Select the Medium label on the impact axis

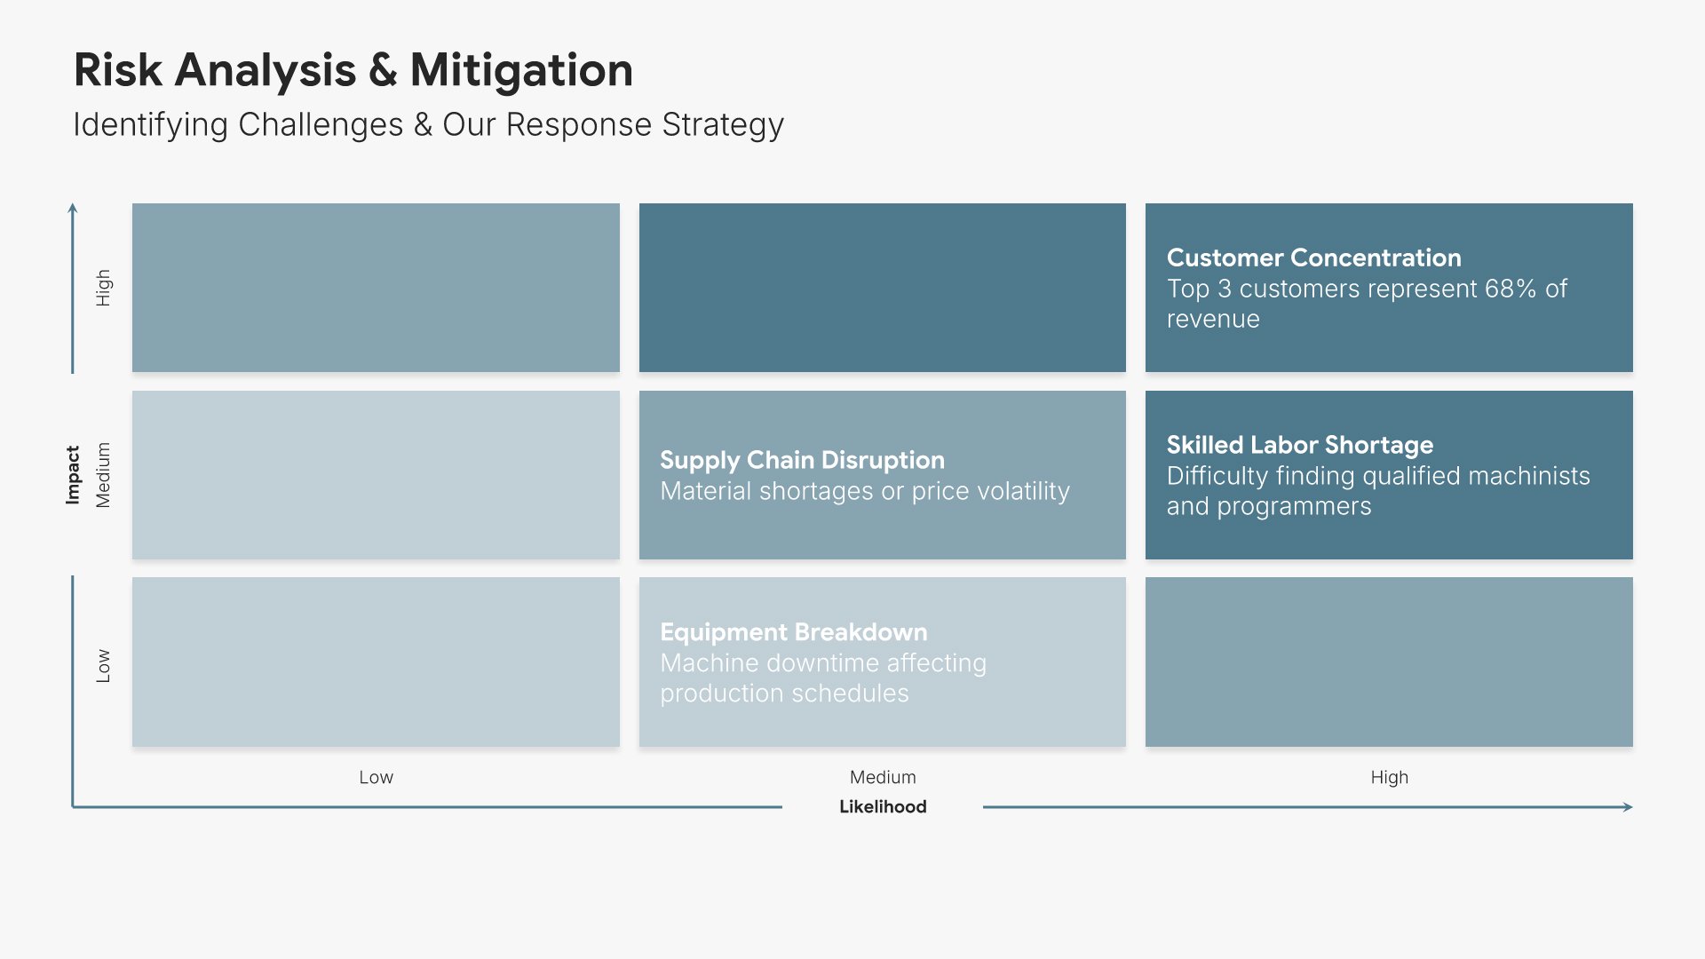[x=103, y=475]
